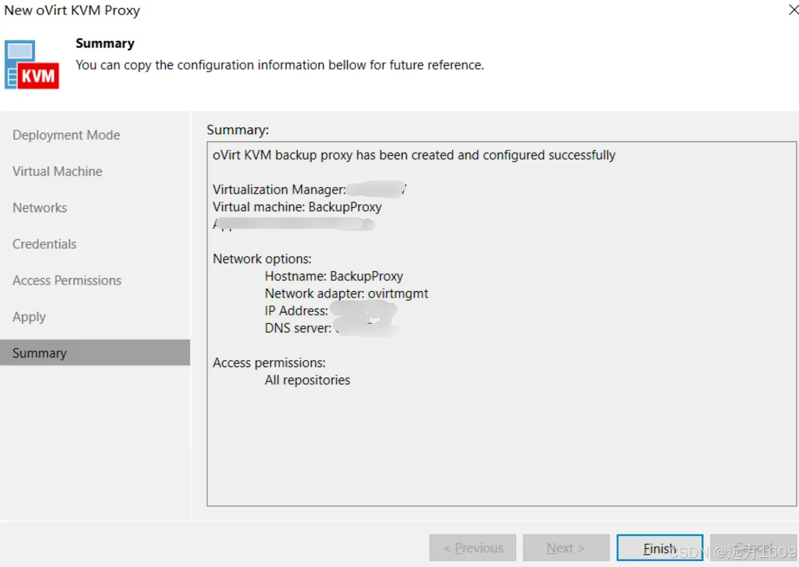Open the Virtual Machine step
The height and width of the screenshot is (567, 799).
[x=58, y=171]
